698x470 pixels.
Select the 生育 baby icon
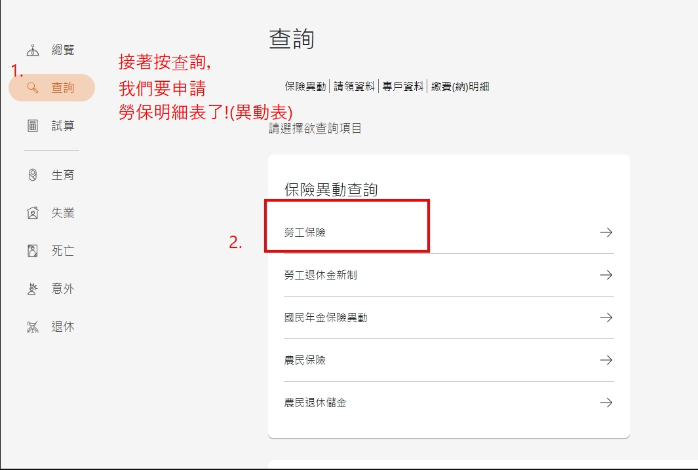(x=33, y=175)
